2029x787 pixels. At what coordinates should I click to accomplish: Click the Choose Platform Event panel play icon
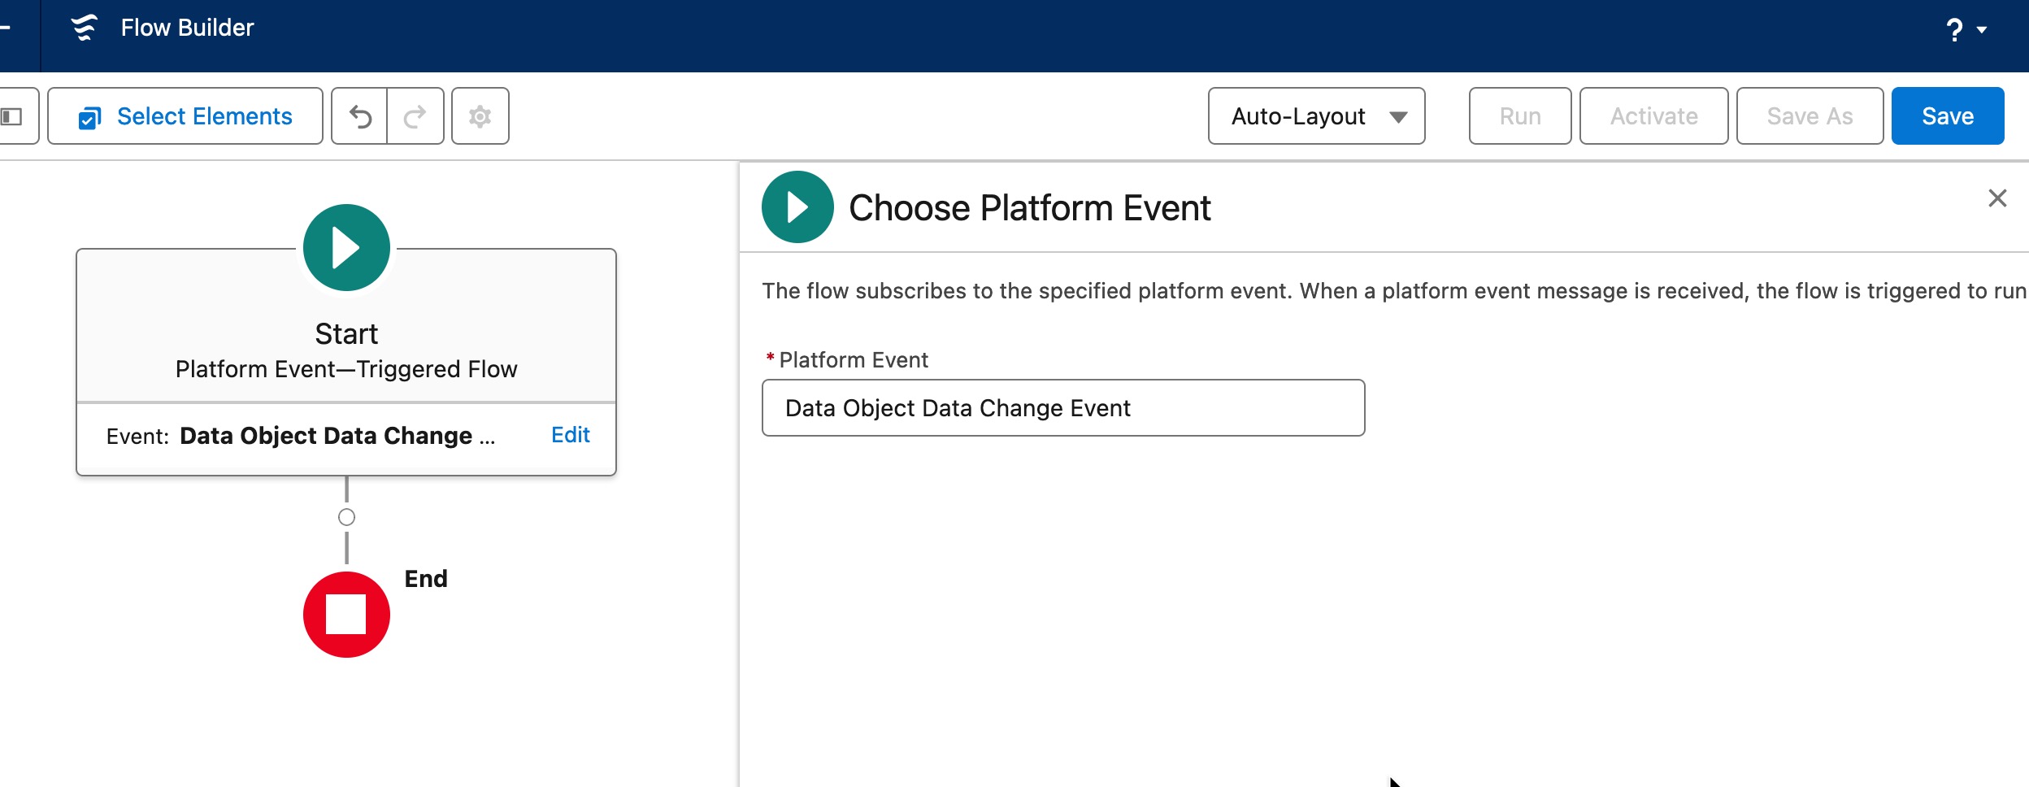(797, 207)
